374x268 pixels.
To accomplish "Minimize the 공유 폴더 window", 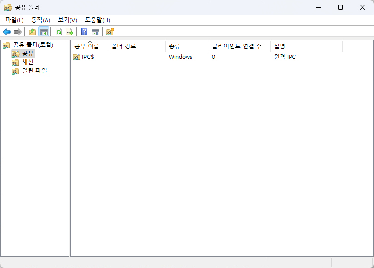I will [x=319, y=7].
